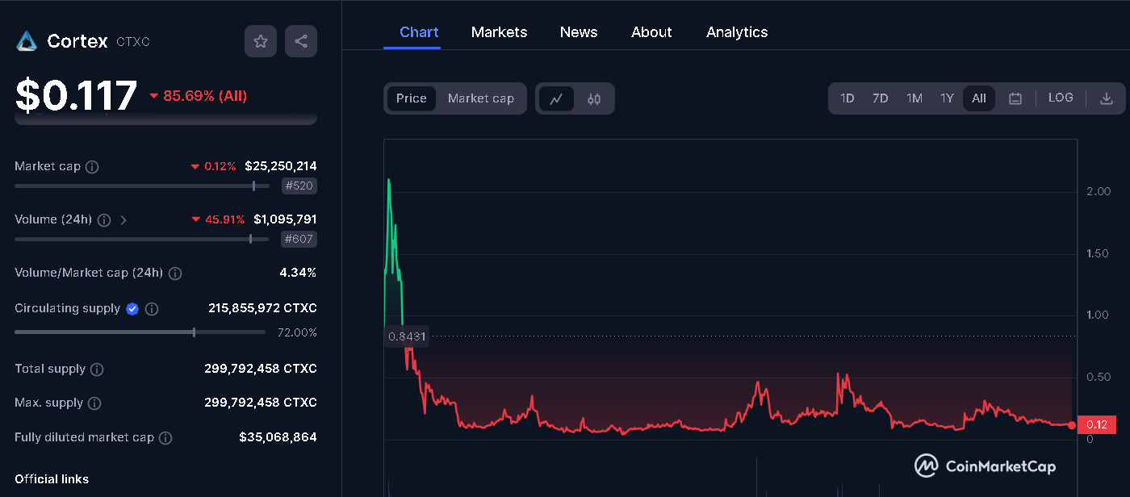Open the Chart tab
1130x497 pixels.
[419, 32]
